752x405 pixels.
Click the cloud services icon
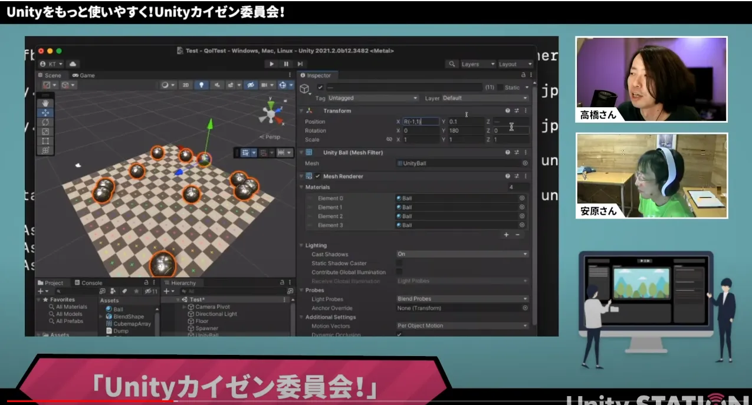coord(73,64)
